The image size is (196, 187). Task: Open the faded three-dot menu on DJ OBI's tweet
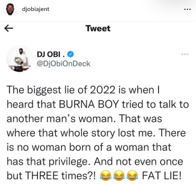click(185, 54)
